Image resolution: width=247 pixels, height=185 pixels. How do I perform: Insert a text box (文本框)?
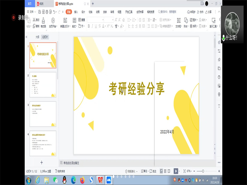[178, 20]
